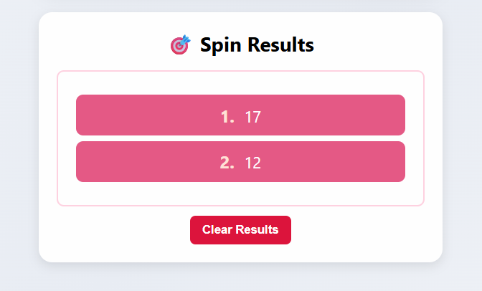Click the gap between the two result rows
The width and height of the screenshot is (482, 291).
tap(240, 138)
